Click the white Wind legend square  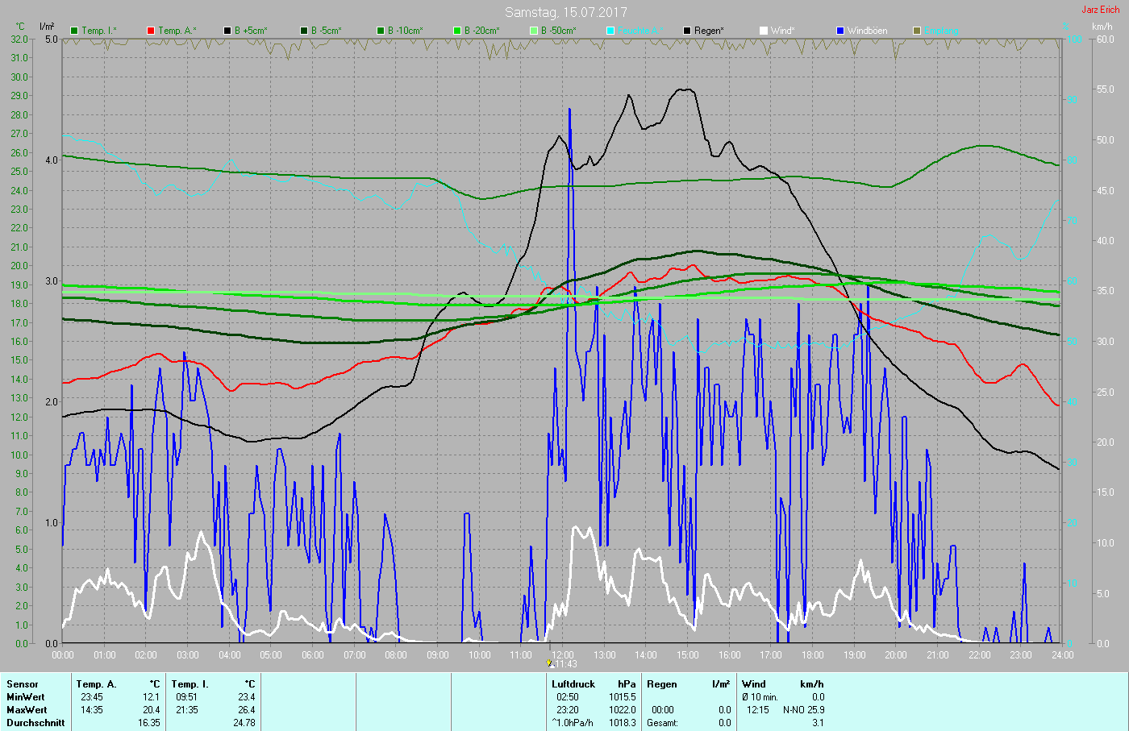pyautogui.click(x=764, y=31)
